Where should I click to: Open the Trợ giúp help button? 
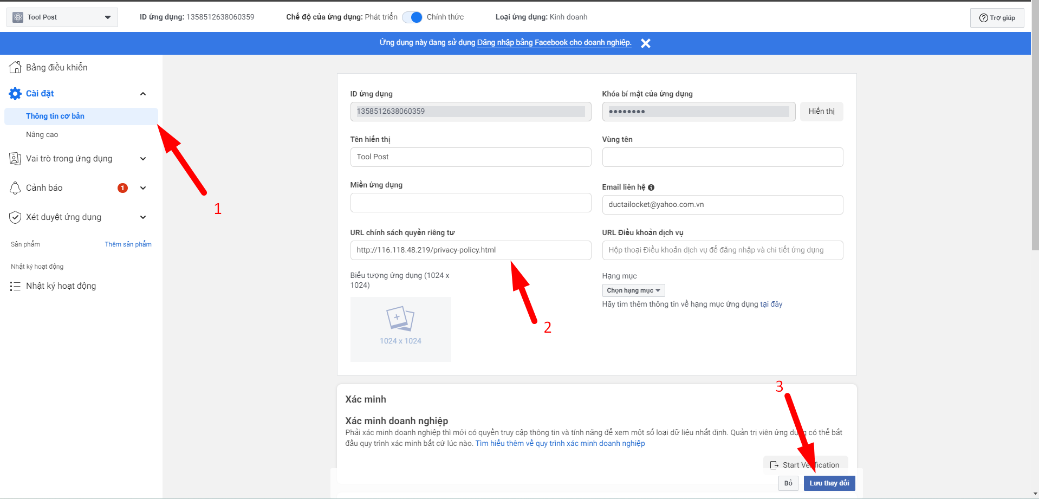pos(997,18)
